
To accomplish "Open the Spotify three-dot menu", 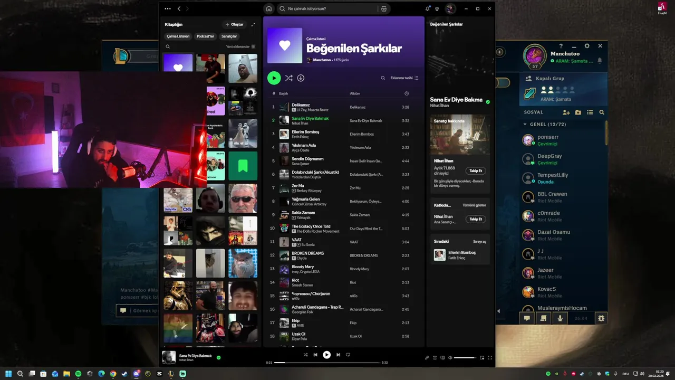I will click(x=168, y=8).
